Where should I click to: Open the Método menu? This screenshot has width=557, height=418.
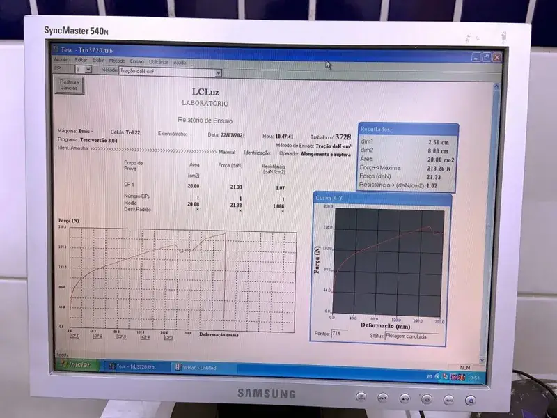point(117,61)
